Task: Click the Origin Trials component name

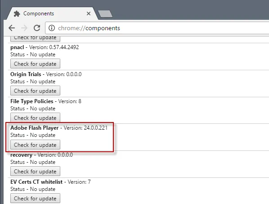Action: coord(26,74)
